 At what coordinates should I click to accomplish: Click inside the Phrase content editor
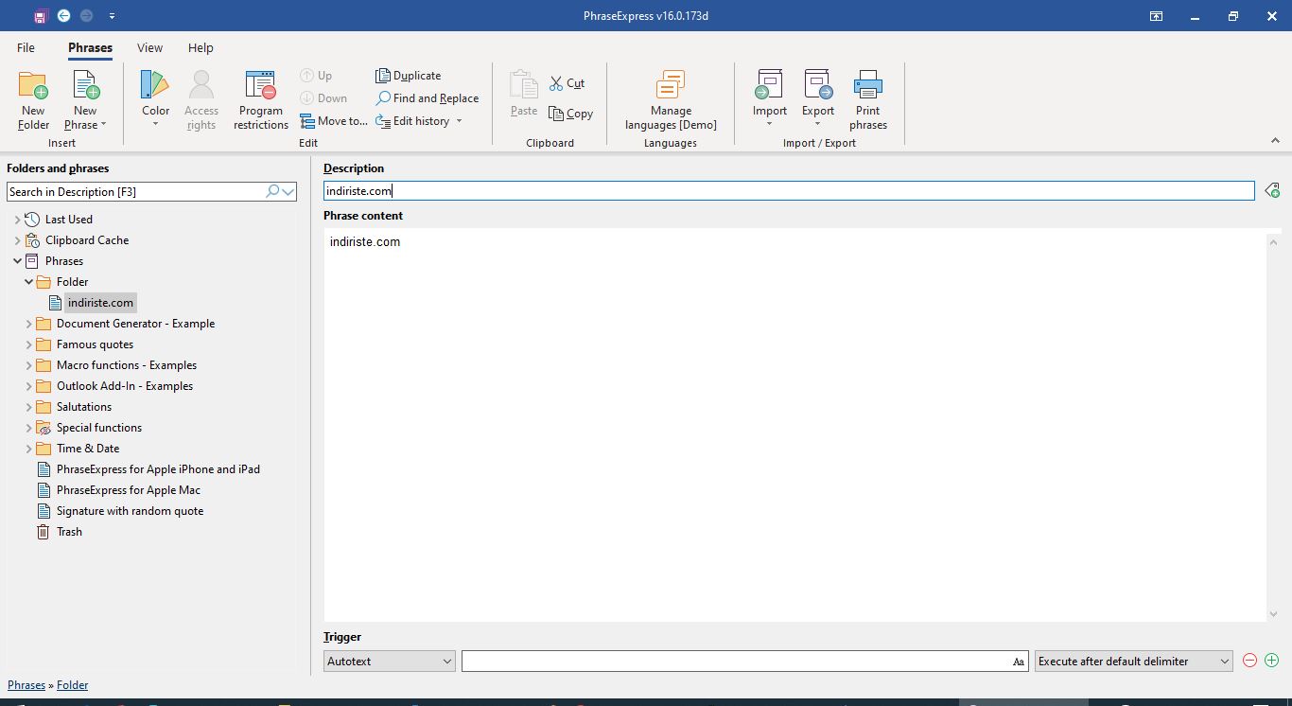(x=794, y=426)
